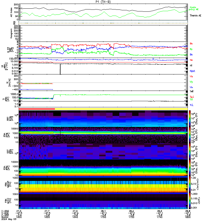Viewport: 209px width, 223px height.
Task: Select the blue "Vix" velocity legend entry
Action: (x=191, y=87)
